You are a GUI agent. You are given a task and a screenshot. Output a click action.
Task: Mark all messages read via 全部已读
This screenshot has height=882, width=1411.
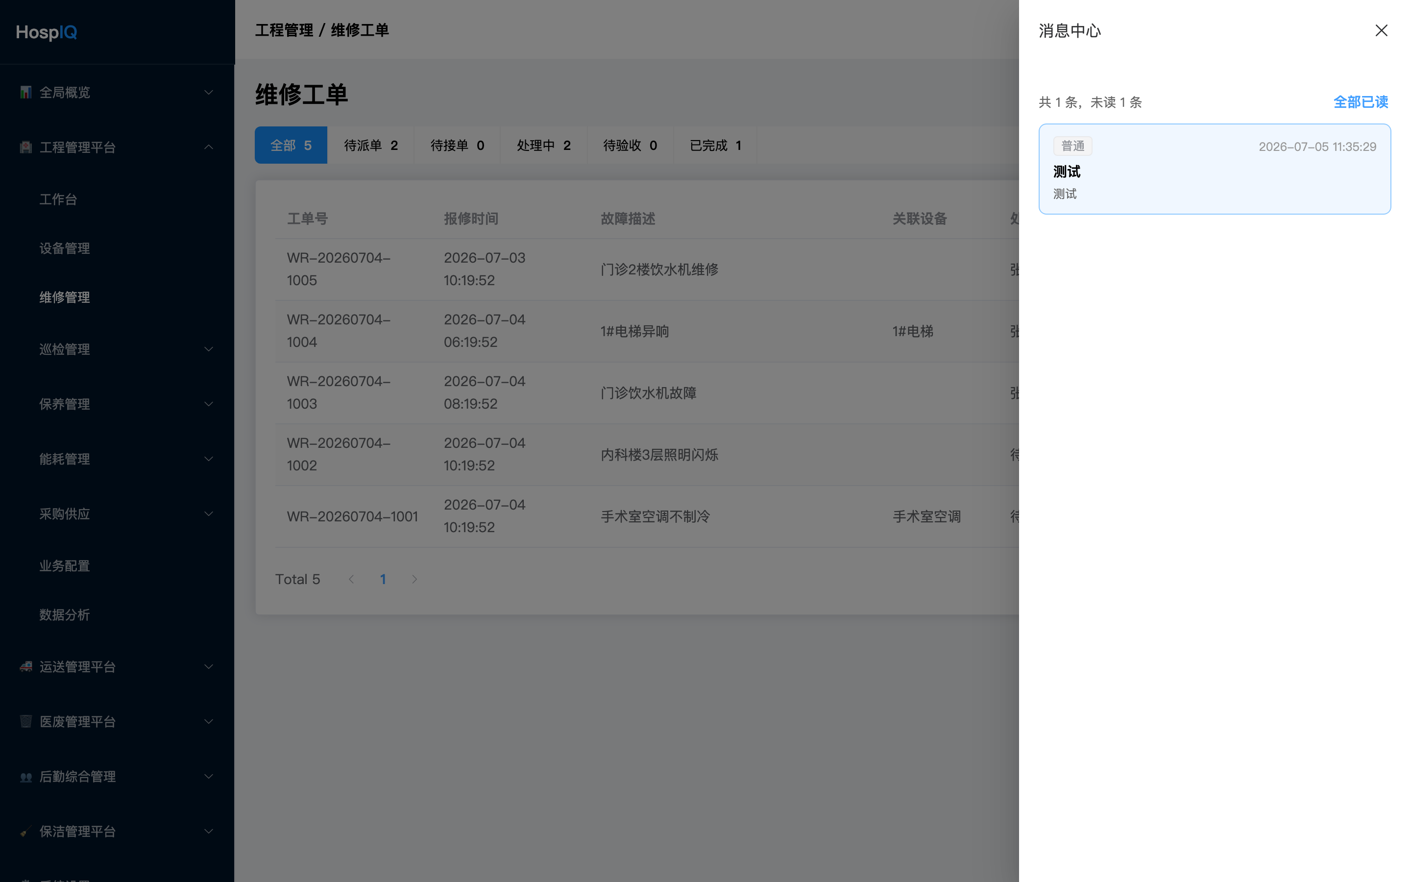tap(1360, 102)
